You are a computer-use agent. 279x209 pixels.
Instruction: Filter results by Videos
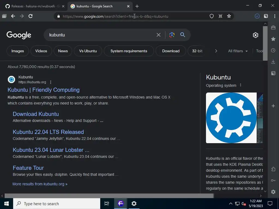pos(41,51)
